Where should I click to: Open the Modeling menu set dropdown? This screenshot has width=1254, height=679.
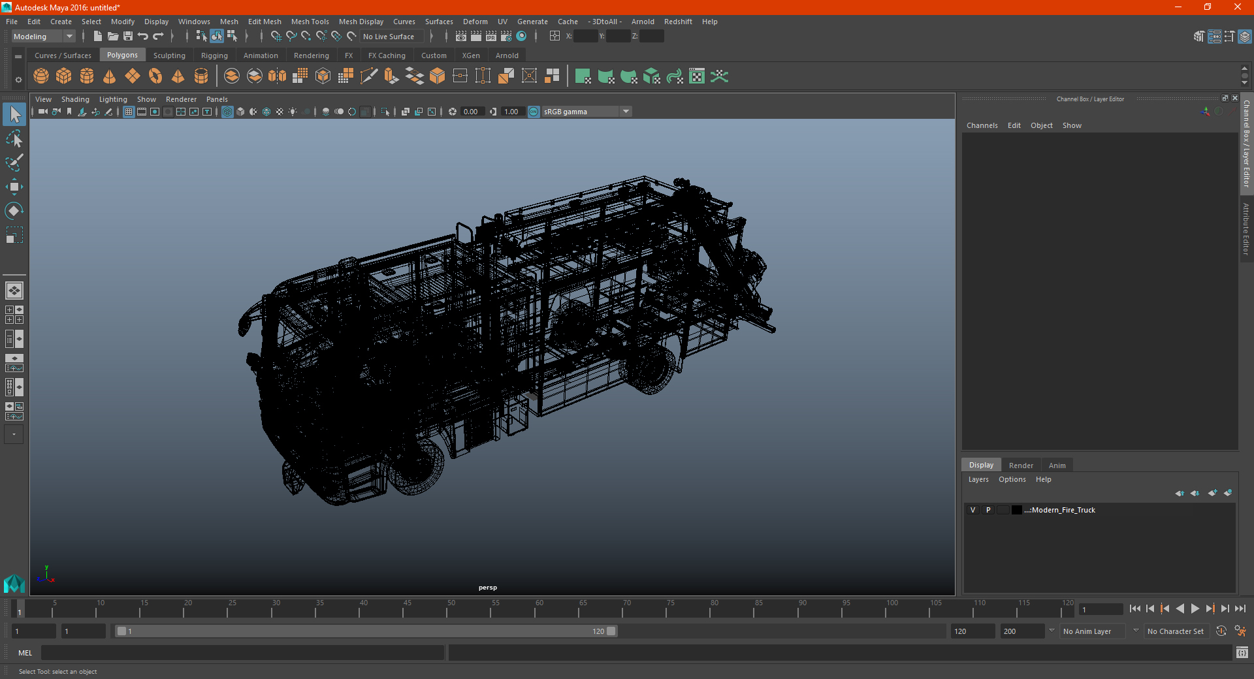43,37
